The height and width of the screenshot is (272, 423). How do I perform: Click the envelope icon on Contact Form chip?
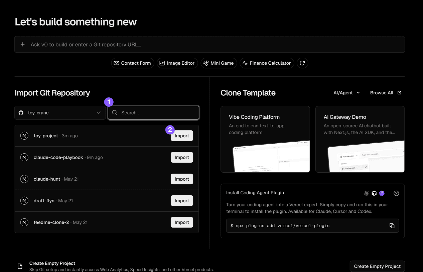(116, 63)
